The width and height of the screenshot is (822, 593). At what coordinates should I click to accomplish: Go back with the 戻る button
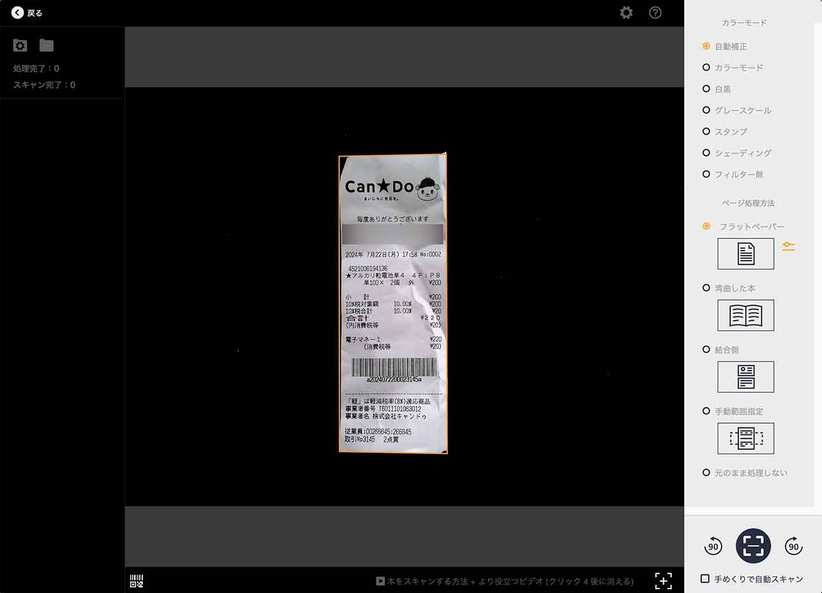[27, 13]
